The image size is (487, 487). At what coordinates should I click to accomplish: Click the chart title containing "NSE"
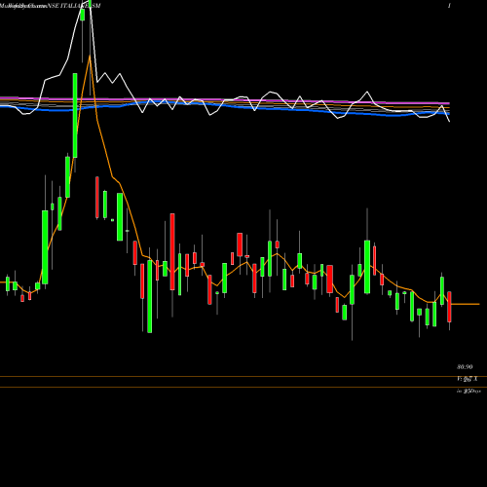point(51,6)
